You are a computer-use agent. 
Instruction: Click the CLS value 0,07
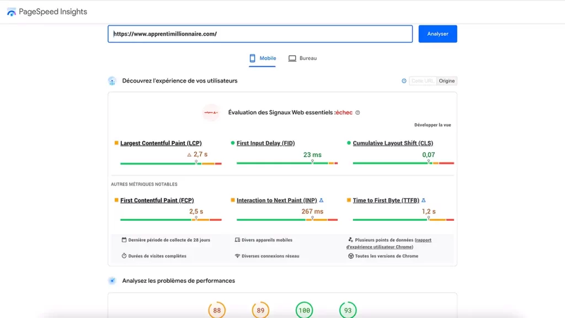point(428,155)
